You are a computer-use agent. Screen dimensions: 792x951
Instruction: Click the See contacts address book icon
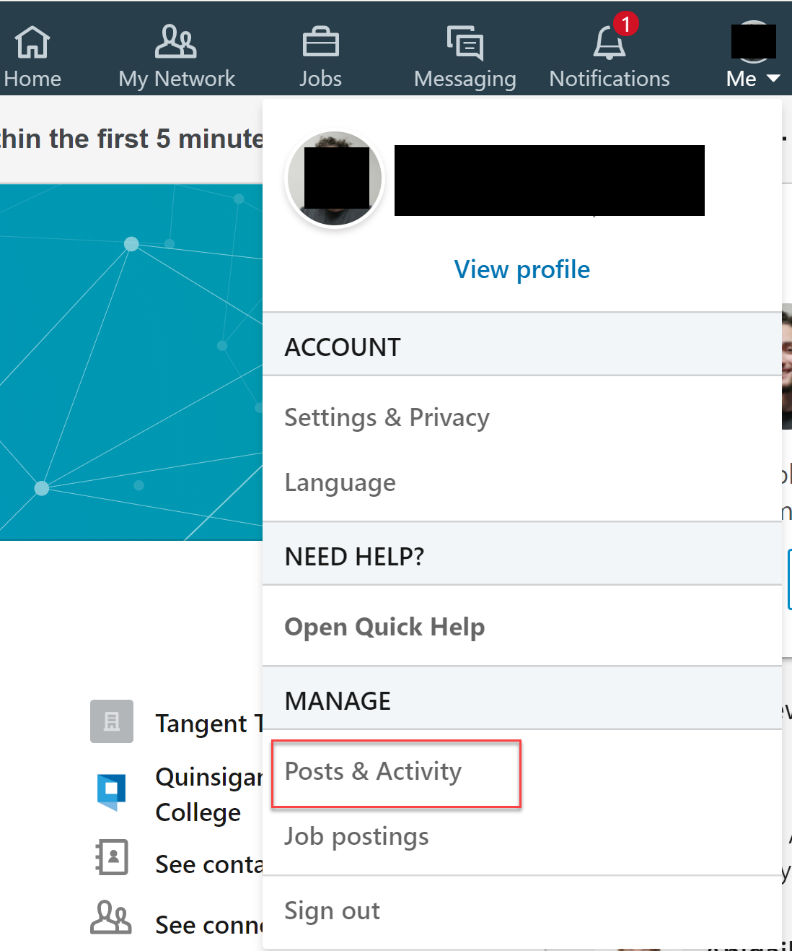[x=112, y=857]
